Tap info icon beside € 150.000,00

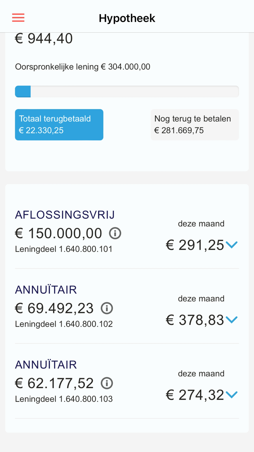pos(115,233)
